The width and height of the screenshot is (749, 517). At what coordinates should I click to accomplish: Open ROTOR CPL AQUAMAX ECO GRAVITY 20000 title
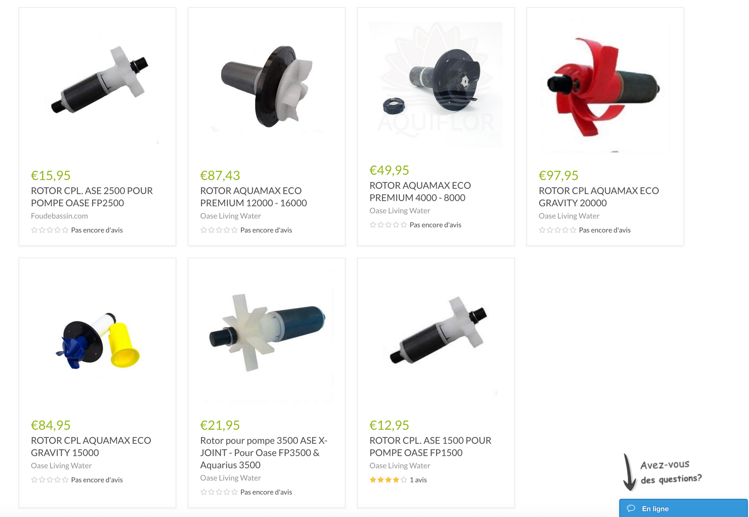[599, 197]
